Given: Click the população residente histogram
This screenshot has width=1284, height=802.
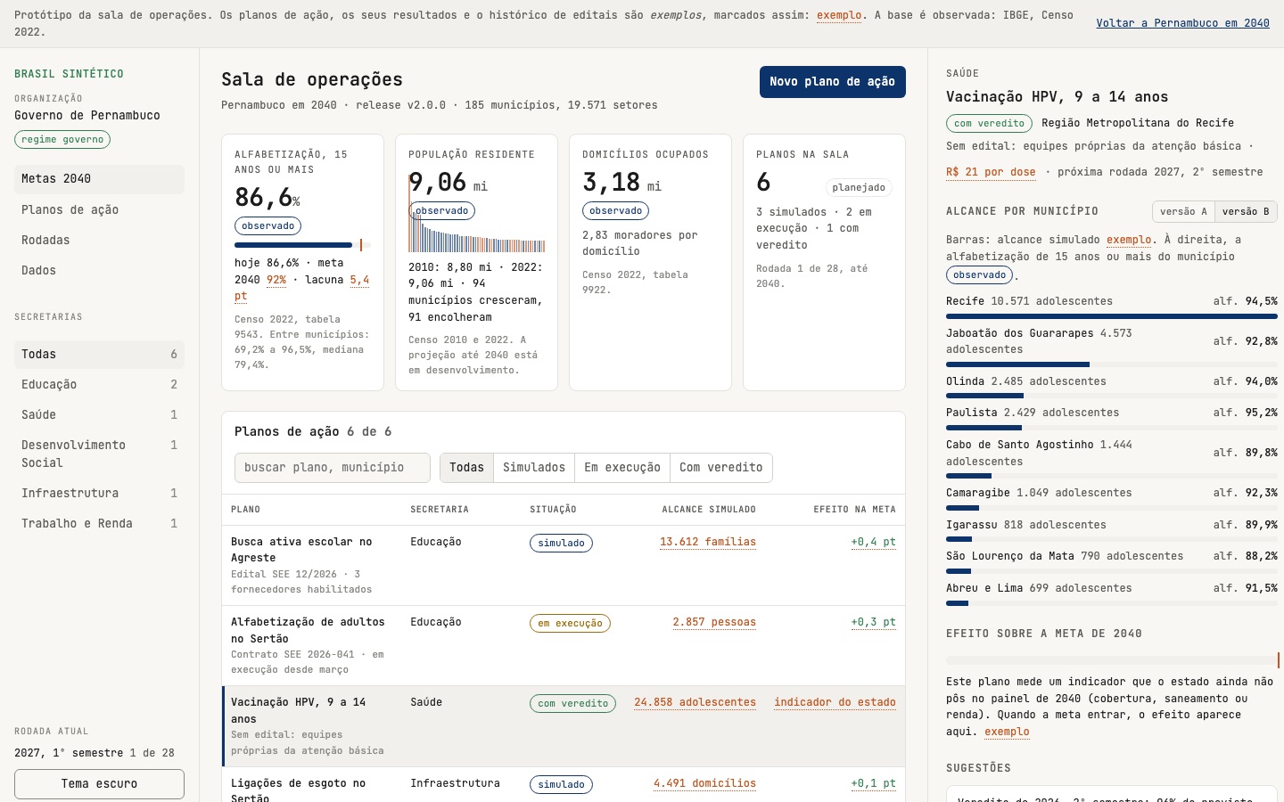Looking at the screenshot, I should 476,213.
